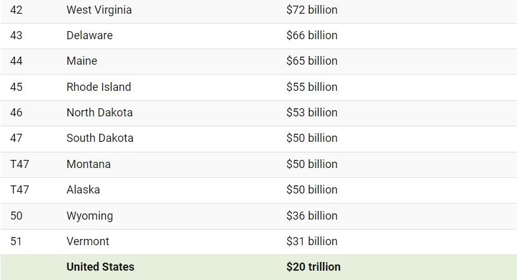Select the $31 billion Vermont value
This screenshot has height=280, width=517.
pos(312,241)
